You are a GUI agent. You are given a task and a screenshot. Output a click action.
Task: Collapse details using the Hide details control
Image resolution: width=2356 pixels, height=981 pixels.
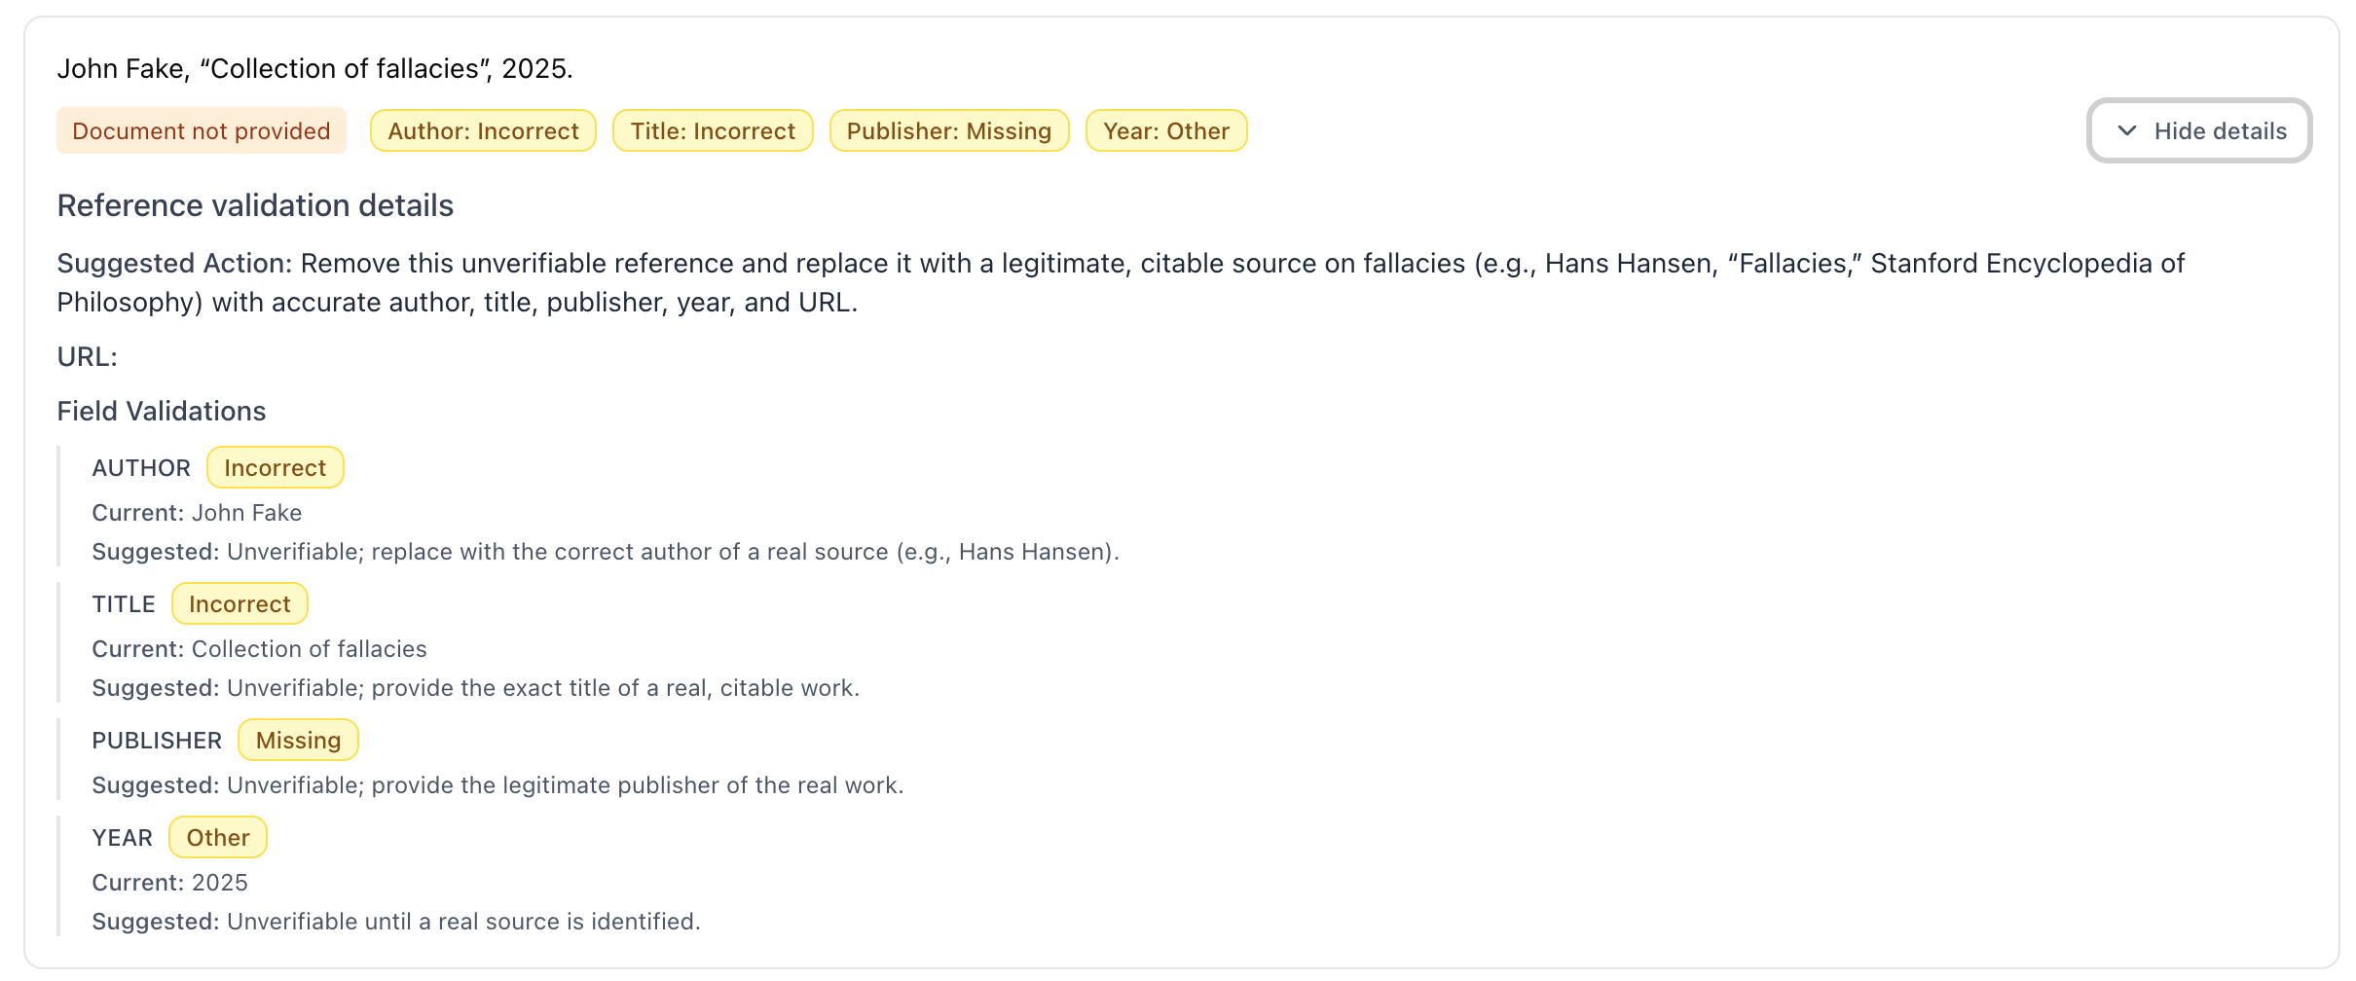click(x=2200, y=130)
